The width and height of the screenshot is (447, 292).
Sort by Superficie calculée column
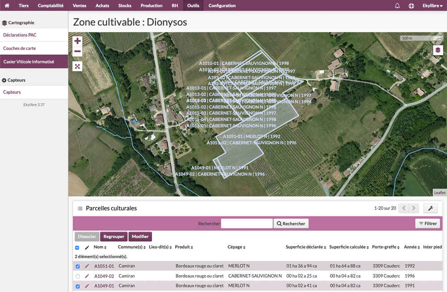tap(349, 247)
